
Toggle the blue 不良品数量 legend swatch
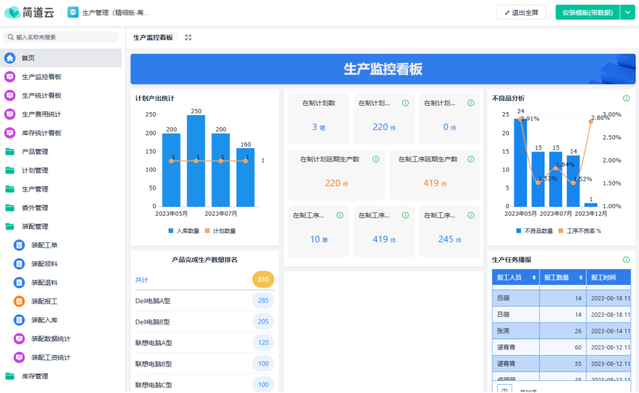click(x=518, y=231)
